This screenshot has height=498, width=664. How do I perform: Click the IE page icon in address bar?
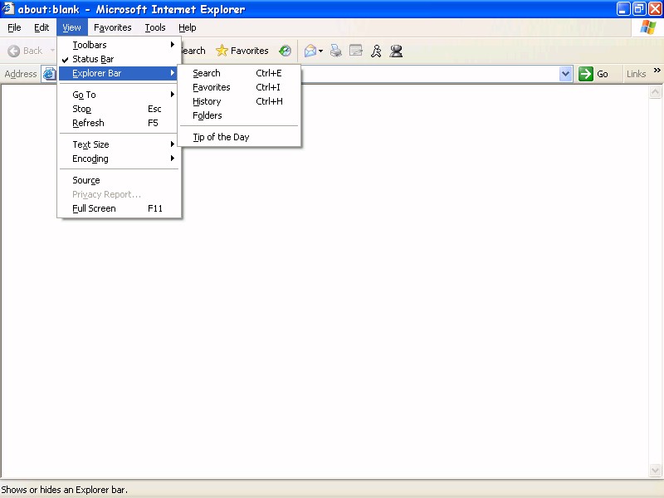[49, 74]
